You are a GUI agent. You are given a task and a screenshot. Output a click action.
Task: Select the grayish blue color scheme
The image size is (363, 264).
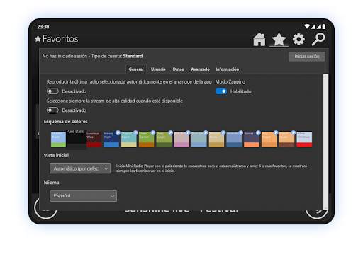(199, 139)
